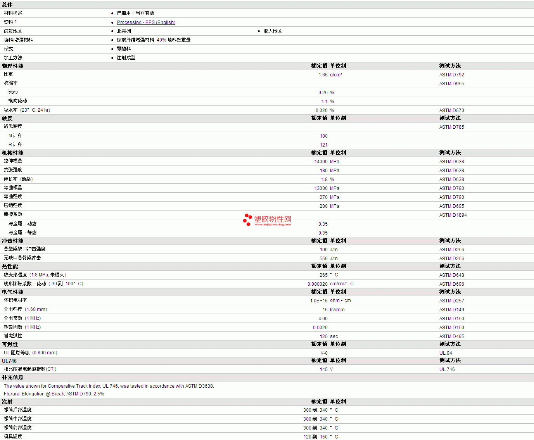This screenshot has height=440, width=534.
Task: Click ASTM D495 test method
Action: coord(451,336)
